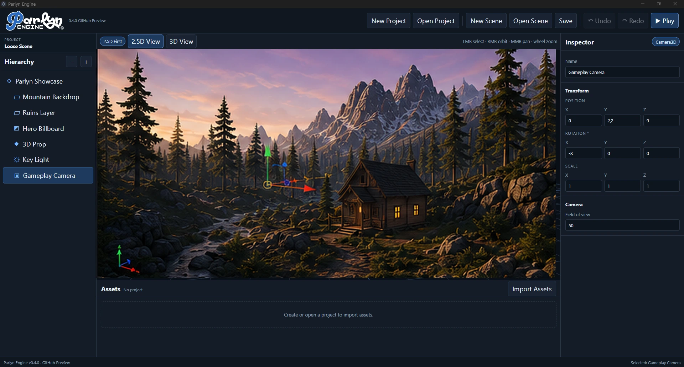Click the green Y-axis gizmo arrow
Viewport: 684px width, 367px height.
pos(268,151)
